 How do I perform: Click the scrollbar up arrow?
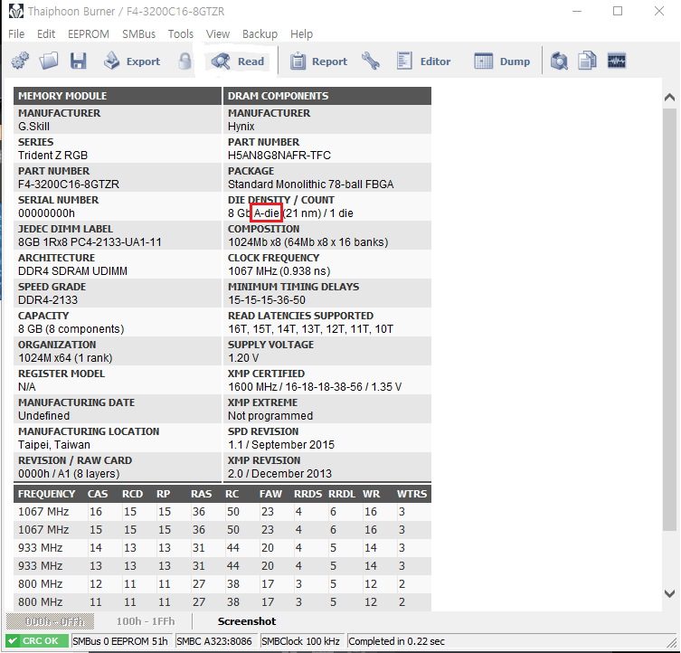coord(669,98)
